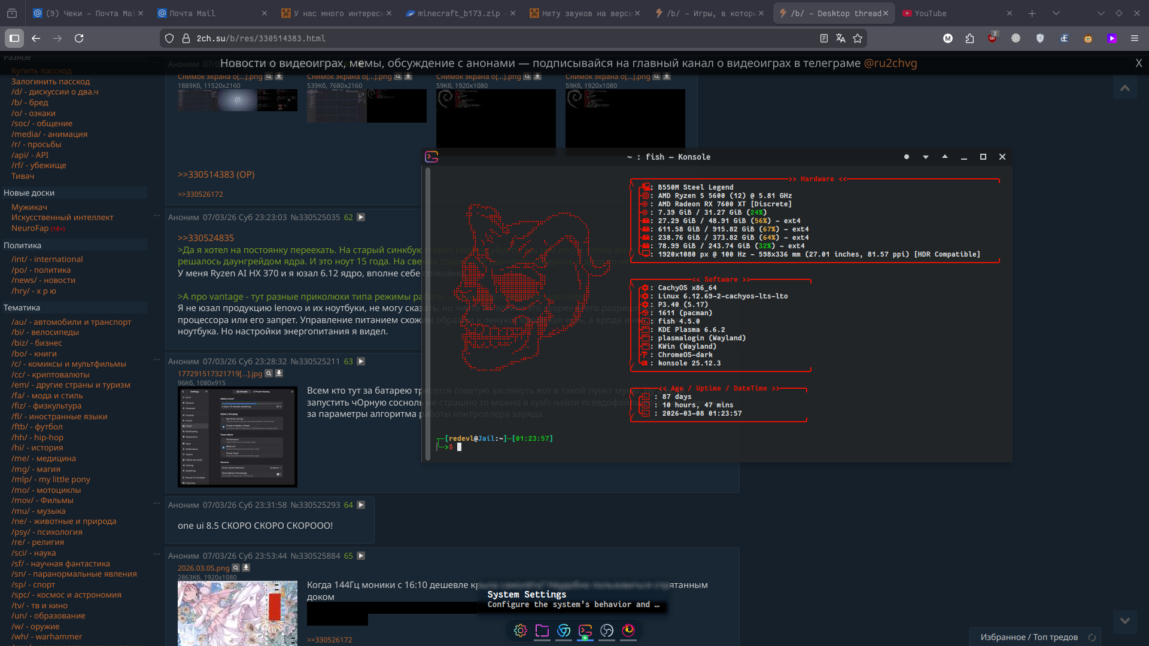
Task: Switch to the minecraft_b173.zip tab
Action: pos(458,13)
